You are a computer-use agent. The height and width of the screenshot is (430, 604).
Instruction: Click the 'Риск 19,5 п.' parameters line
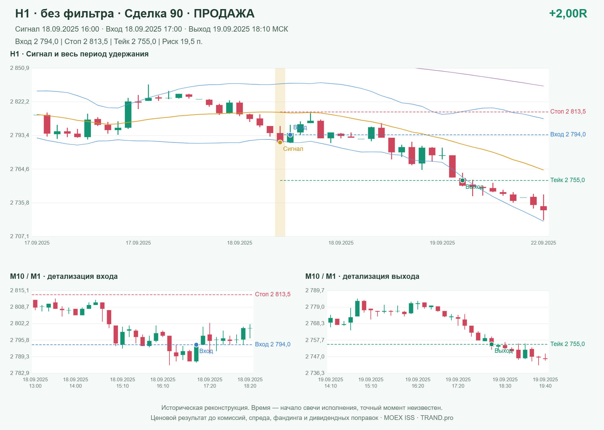pyautogui.click(x=109, y=42)
